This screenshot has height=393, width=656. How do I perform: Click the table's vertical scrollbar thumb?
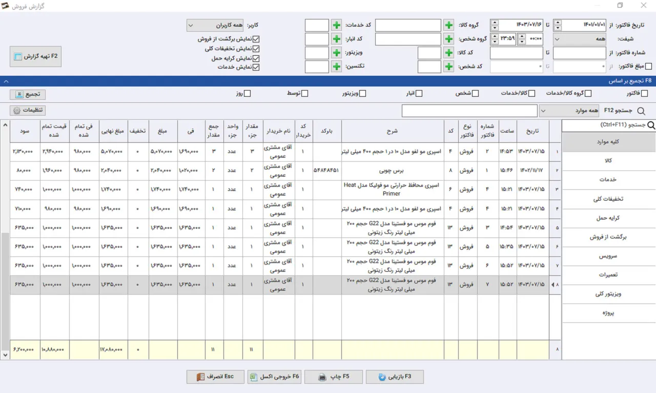point(5,291)
